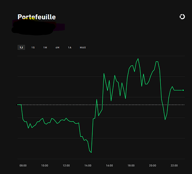This screenshot has height=174, width=192.
Task: Click the 10:00 axis label
Action: (45, 166)
